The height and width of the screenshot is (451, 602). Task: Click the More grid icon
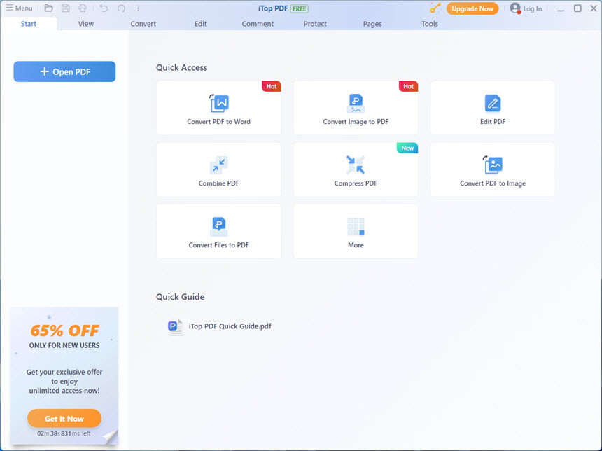click(x=356, y=227)
